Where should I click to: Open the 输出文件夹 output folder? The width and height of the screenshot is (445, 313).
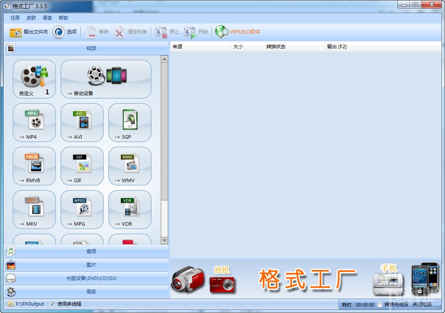28,32
